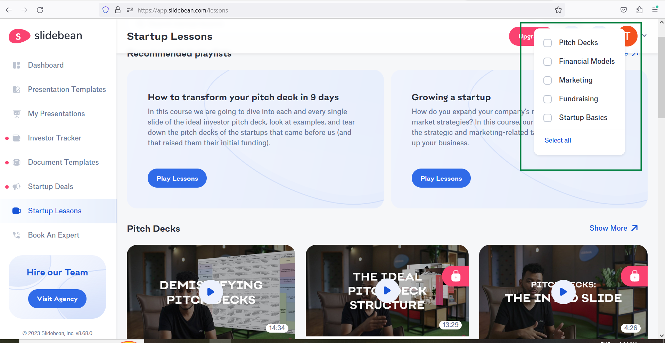Check the Financial Models filter checkbox
665x343 pixels.
coord(548,62)
